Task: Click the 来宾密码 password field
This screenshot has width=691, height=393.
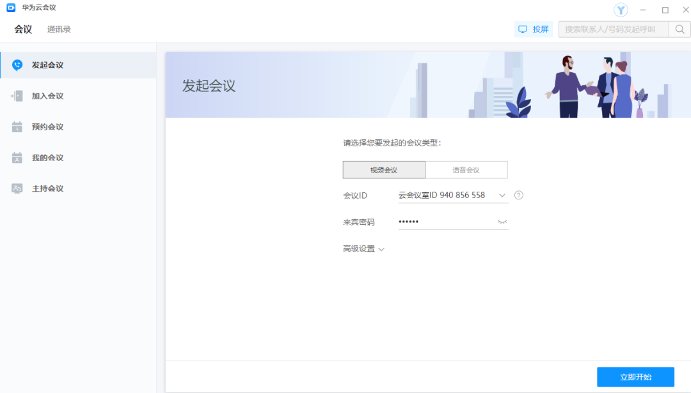Action: point(454,222)
